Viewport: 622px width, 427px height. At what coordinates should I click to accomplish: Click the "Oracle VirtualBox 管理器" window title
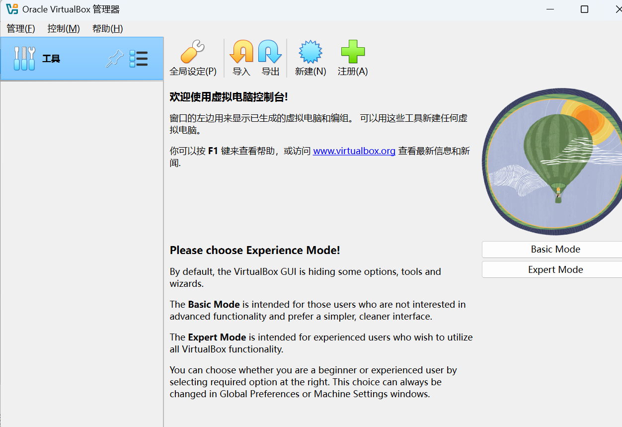point(71,9)
